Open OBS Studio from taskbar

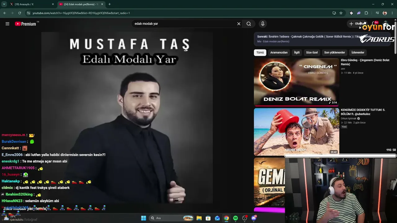point(245,218)
